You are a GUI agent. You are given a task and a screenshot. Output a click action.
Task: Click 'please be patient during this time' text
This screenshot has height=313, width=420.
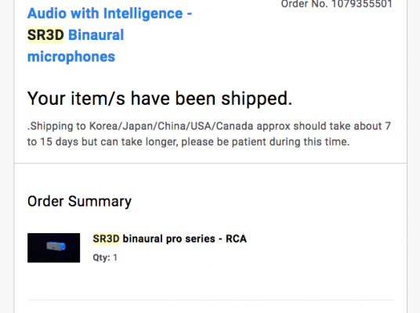[x=265, y=142]
